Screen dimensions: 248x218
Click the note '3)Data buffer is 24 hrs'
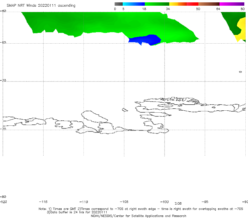coord(77,212)
